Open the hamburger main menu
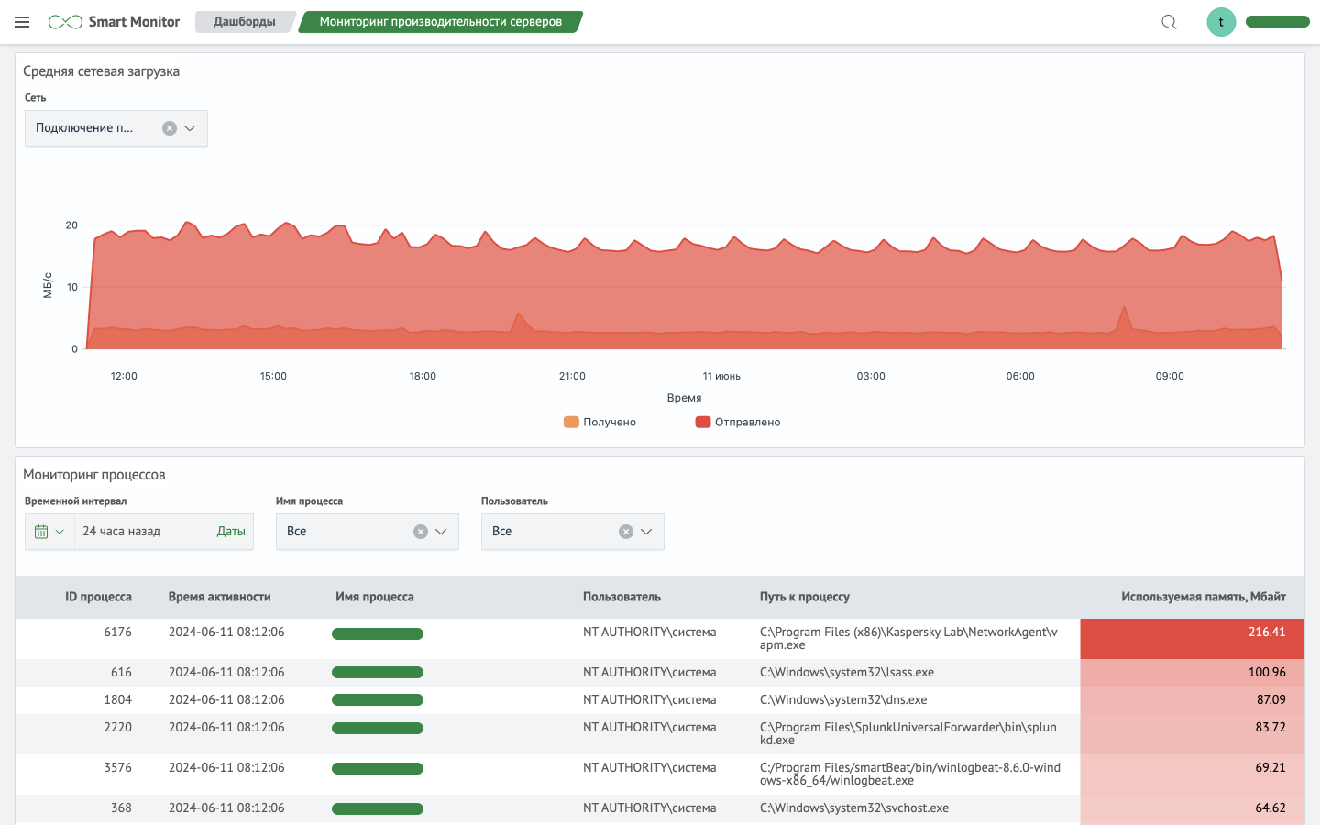The height and width of the screenshot is (825, 1320). click(22, 22)
